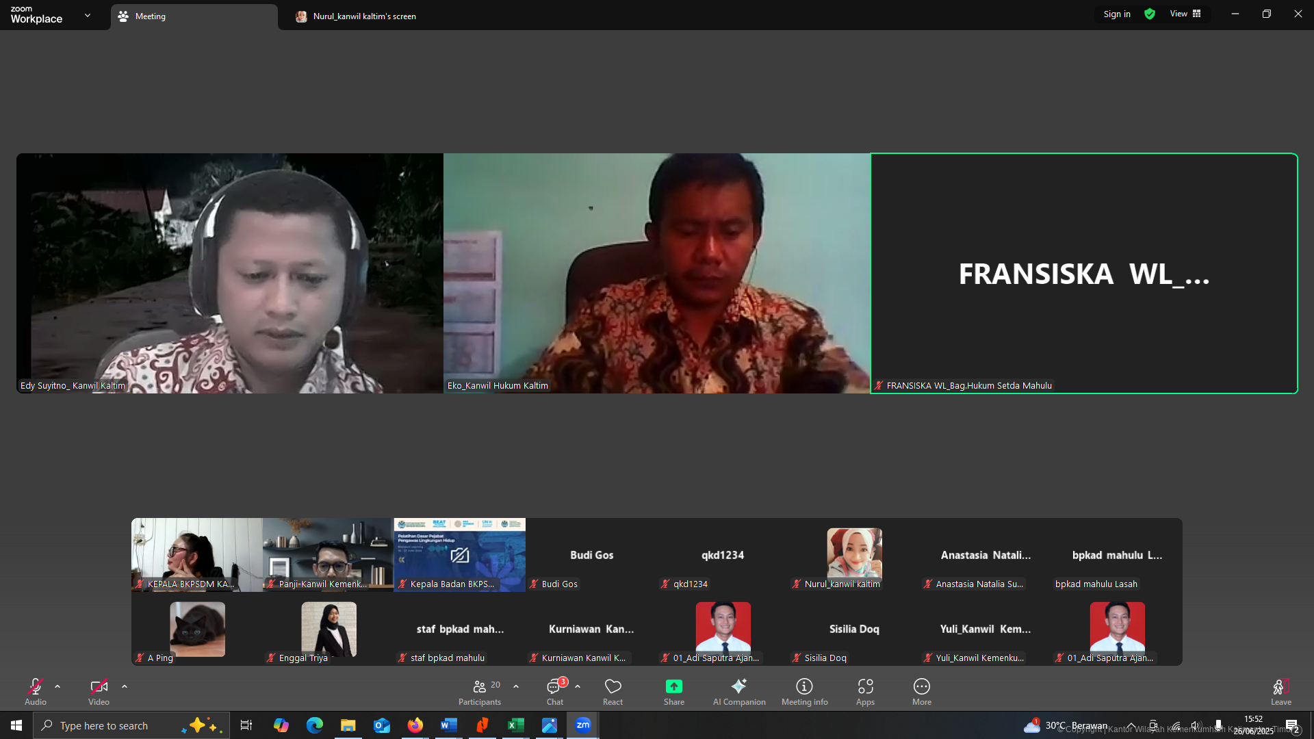
Task: Open the Zoom Workplace dropdown menu
Action: pos(88,15)
